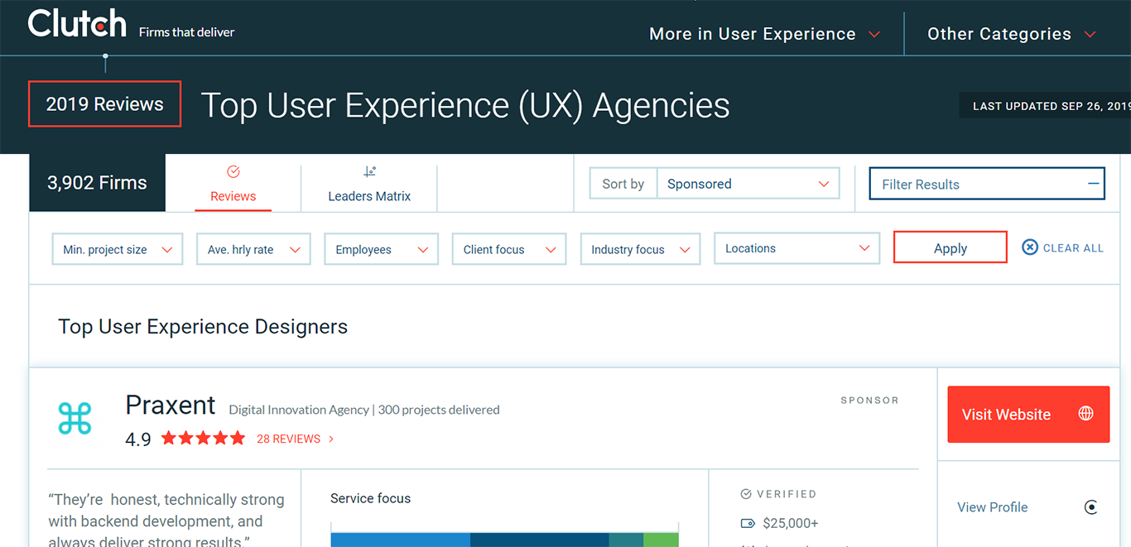
Task: Open Min. project size filter
Action: (x=117, y=249)
